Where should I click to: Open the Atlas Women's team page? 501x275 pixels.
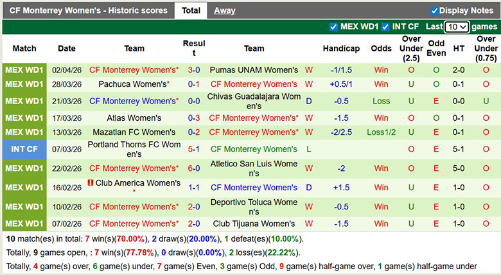coord(134,118)
